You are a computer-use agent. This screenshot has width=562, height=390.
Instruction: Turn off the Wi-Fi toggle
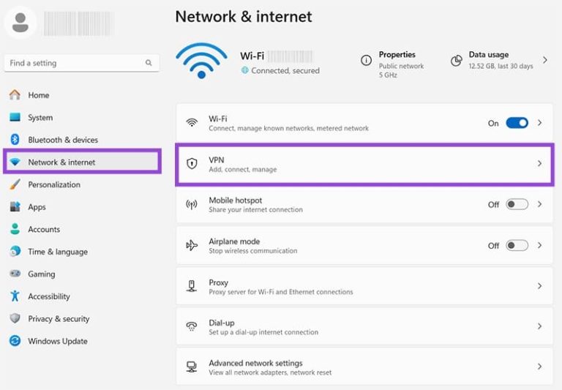coord(517,123)
